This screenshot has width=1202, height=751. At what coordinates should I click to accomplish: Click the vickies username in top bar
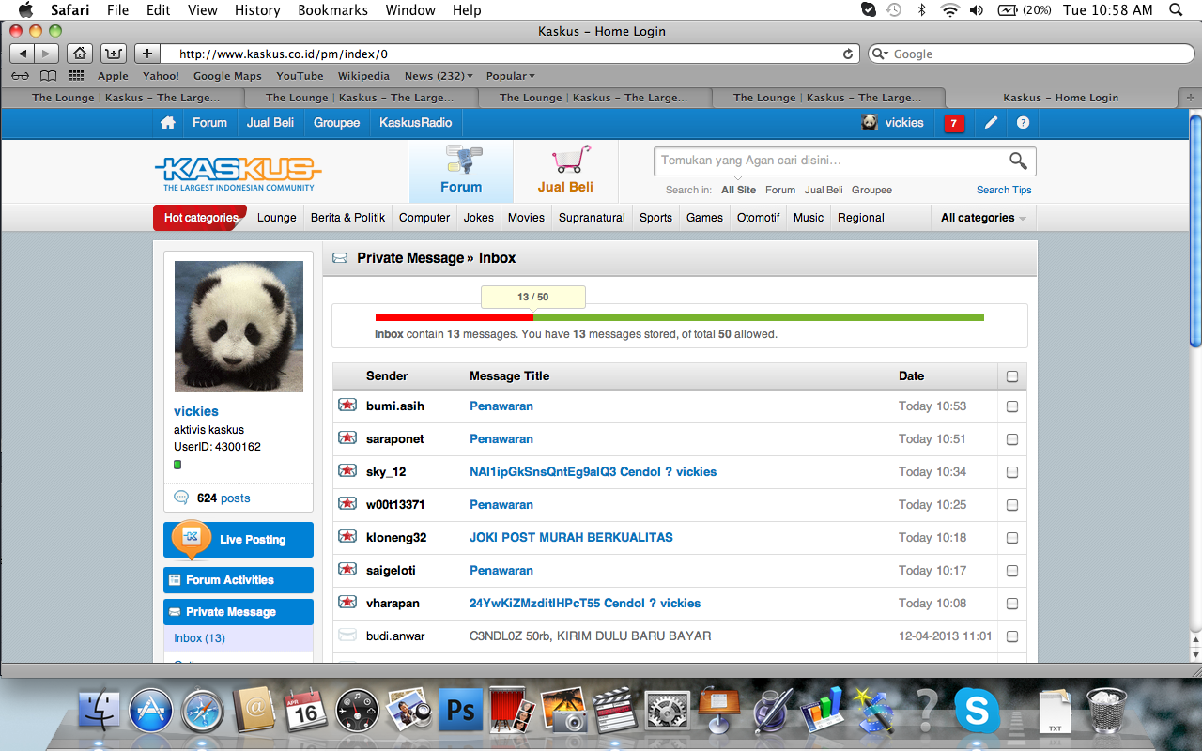[x=904, y=123]
